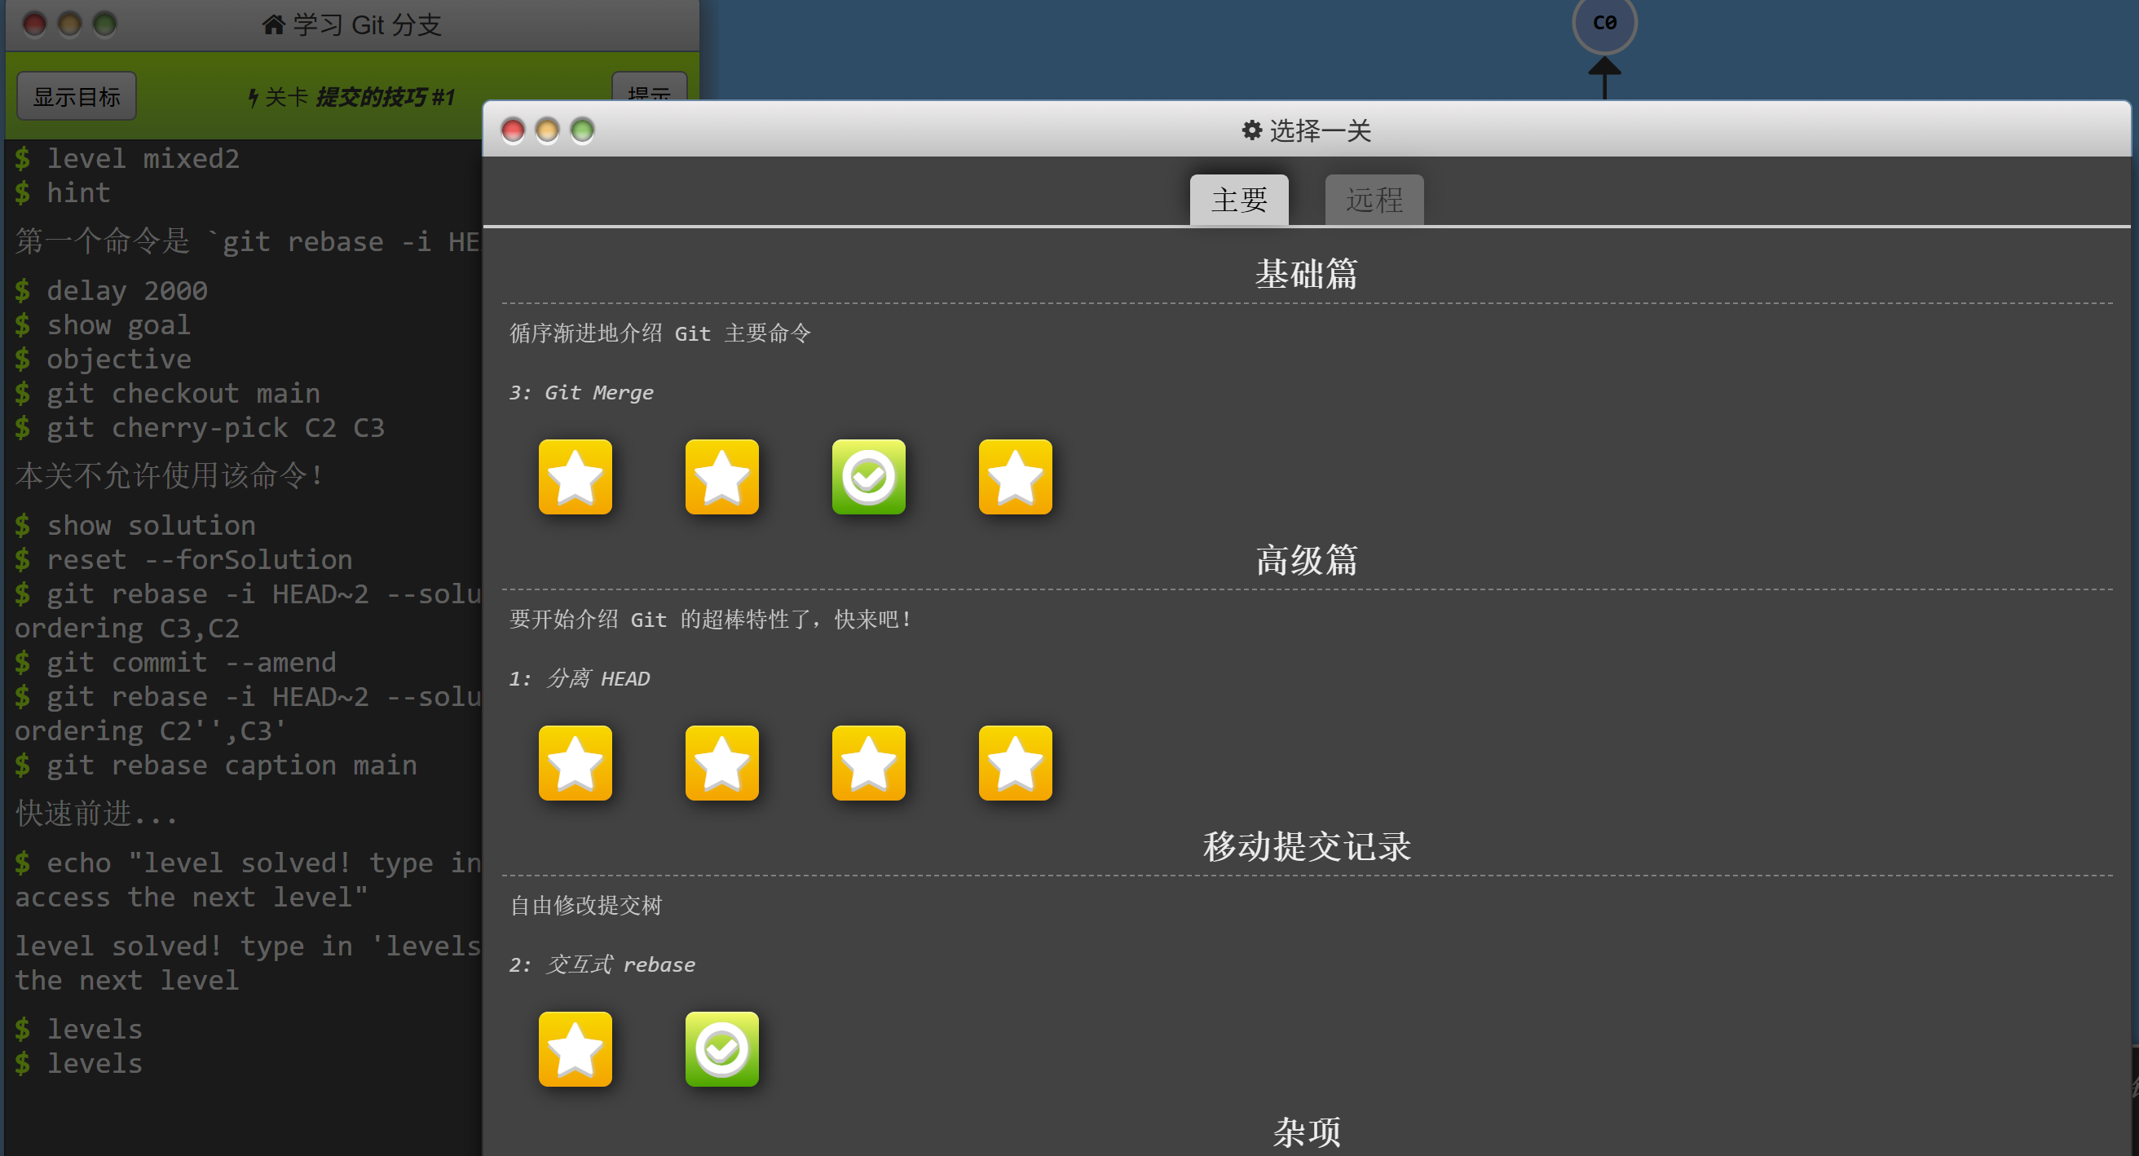
Task: Maximize the 选择一关 dialog with green button
Action: 582,130
